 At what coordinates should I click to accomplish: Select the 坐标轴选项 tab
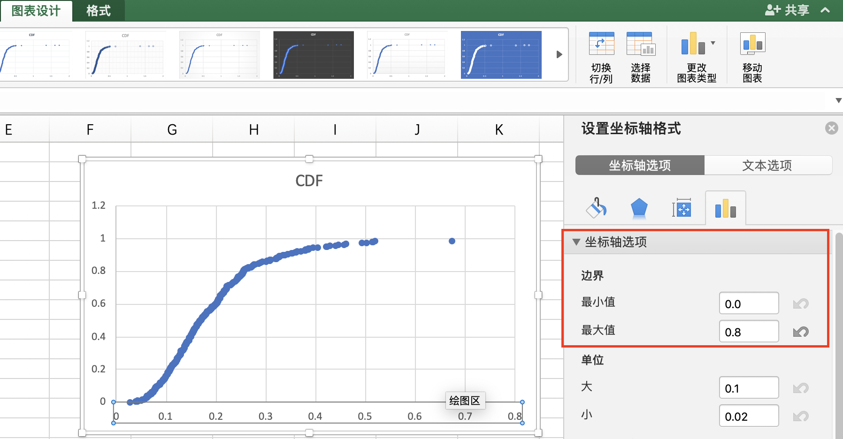tap(639, 165)
